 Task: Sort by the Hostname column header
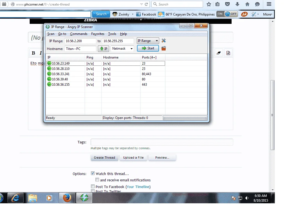(121, 57)
